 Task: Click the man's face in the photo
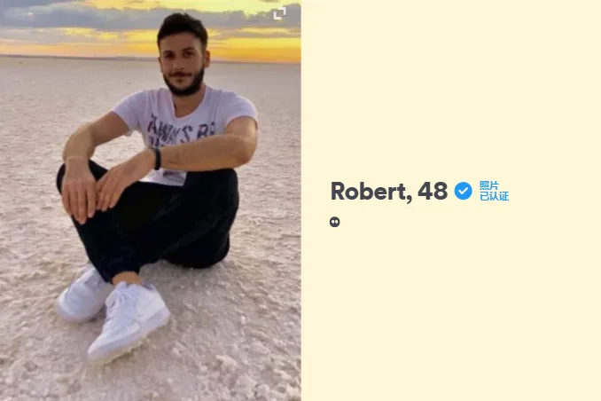pyautogui.click(x=183, y=66)
